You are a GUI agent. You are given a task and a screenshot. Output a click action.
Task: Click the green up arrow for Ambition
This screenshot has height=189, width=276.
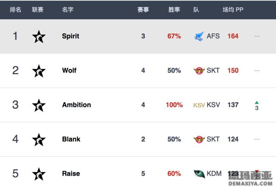click(x=257, y=103)
